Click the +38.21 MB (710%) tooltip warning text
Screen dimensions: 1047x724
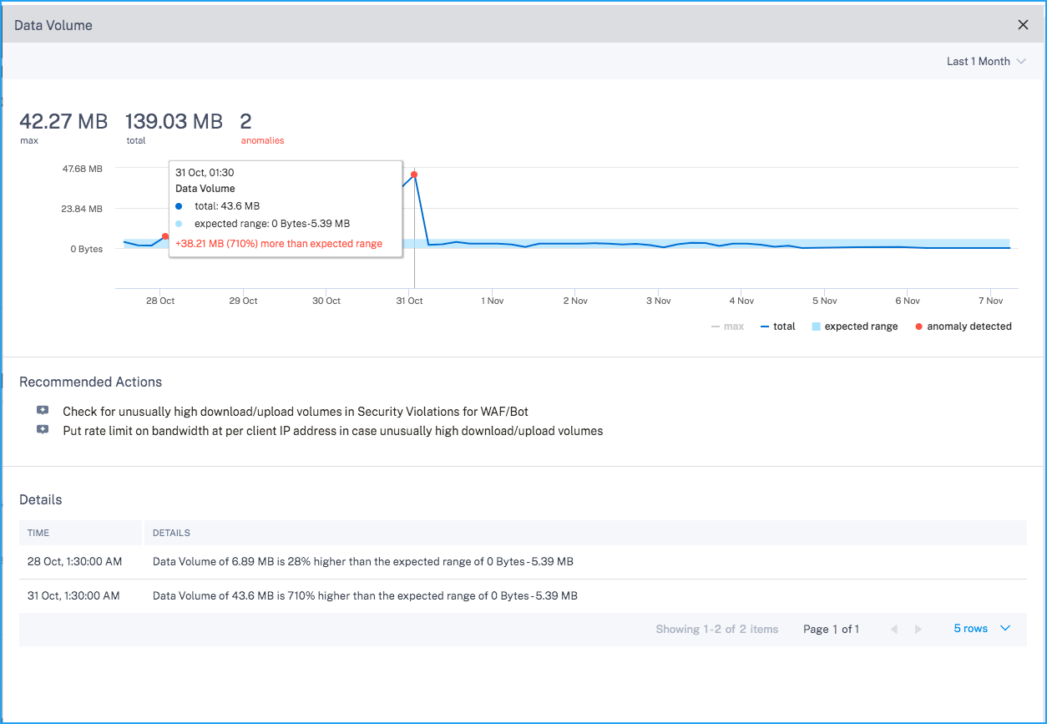click(279, 244)
